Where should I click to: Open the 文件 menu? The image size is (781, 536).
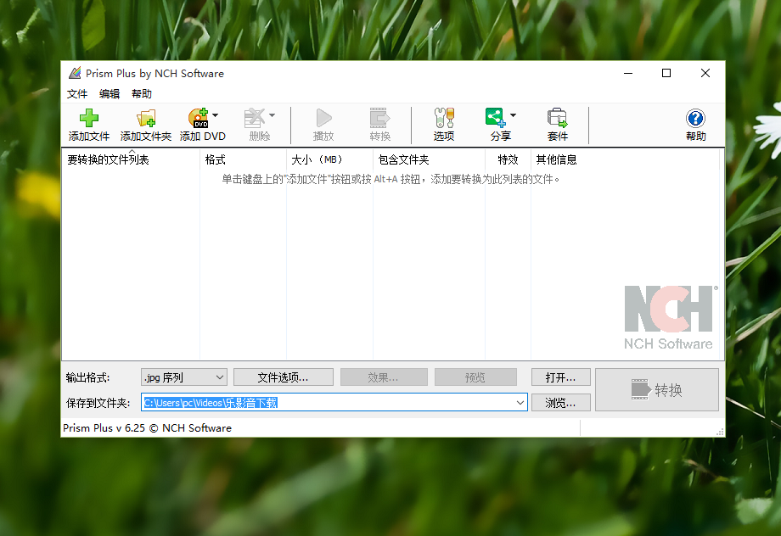(x=77, y=94)
